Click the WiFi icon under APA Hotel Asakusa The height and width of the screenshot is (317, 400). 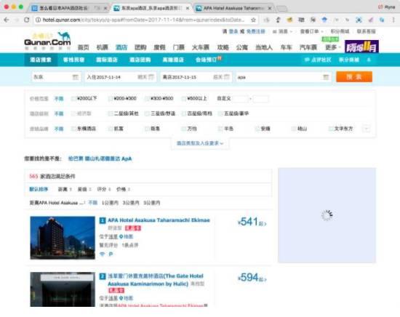tap(102, 254)
